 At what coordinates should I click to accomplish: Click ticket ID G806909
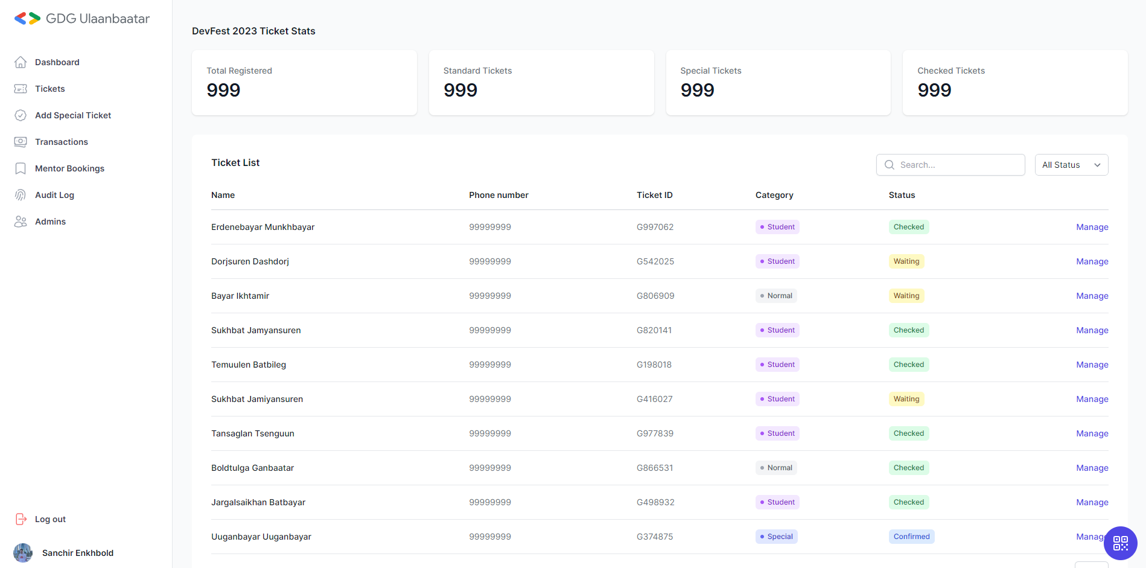point(655,296)
